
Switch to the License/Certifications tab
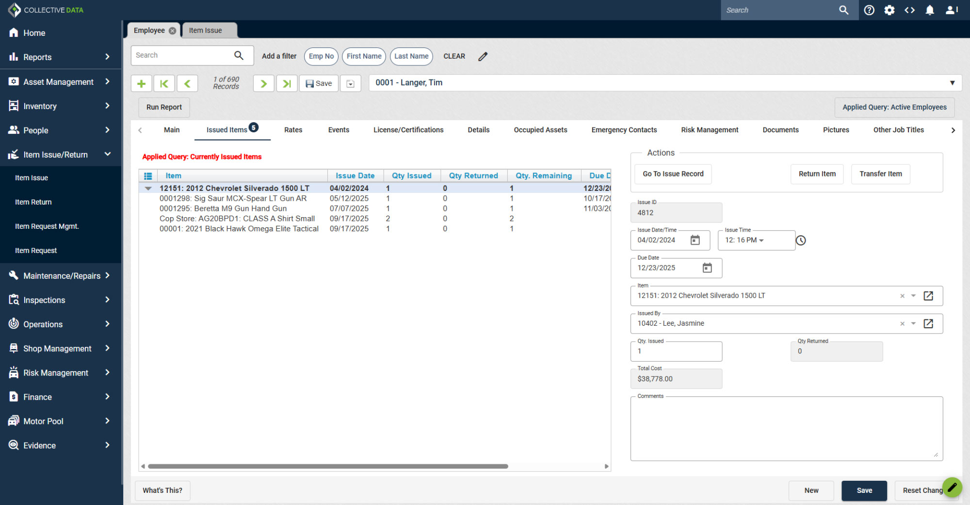click(408, 130)
